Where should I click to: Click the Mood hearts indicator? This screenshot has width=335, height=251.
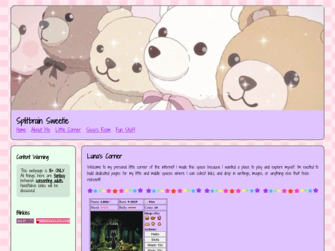pos(104,208)
